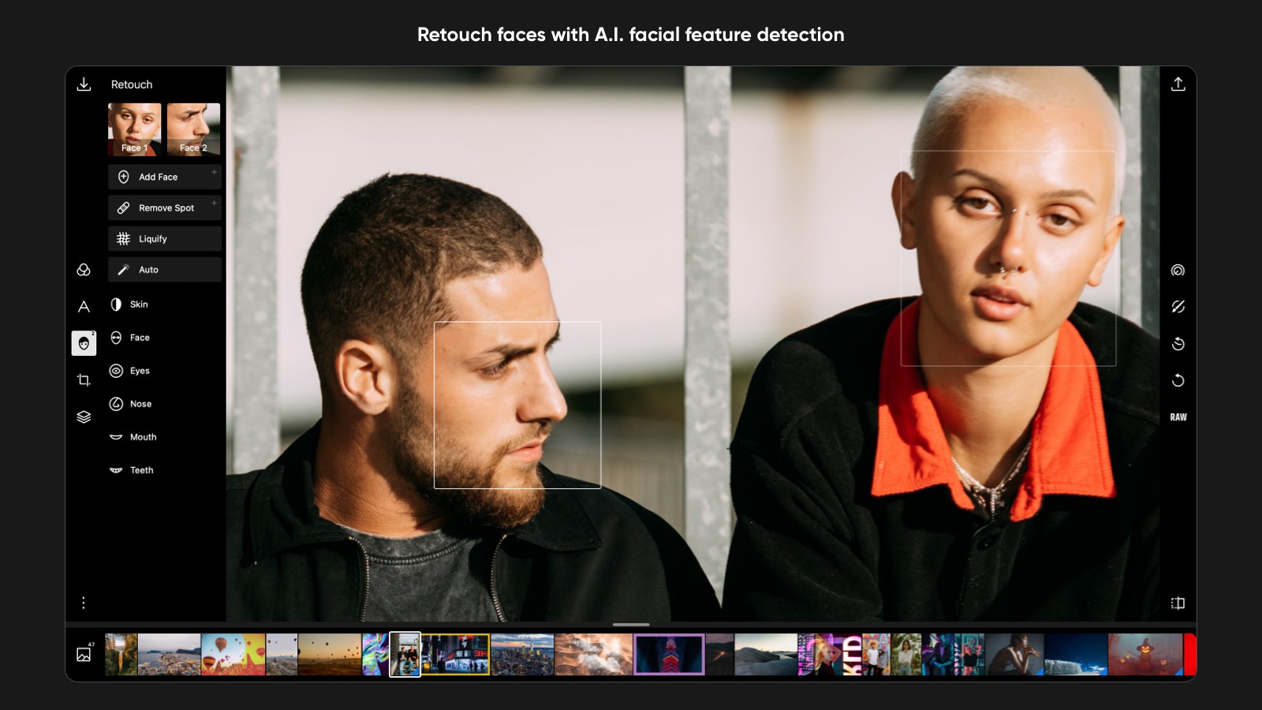
Task: Open the History icon on the right rail
Action: point(1178,343)
